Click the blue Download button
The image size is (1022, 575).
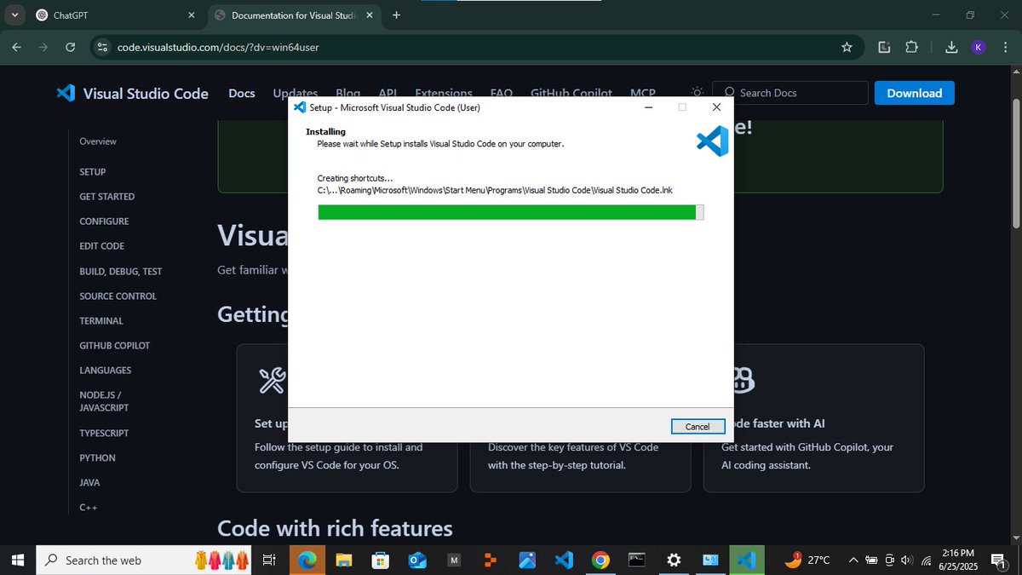[x=914, y=93]
